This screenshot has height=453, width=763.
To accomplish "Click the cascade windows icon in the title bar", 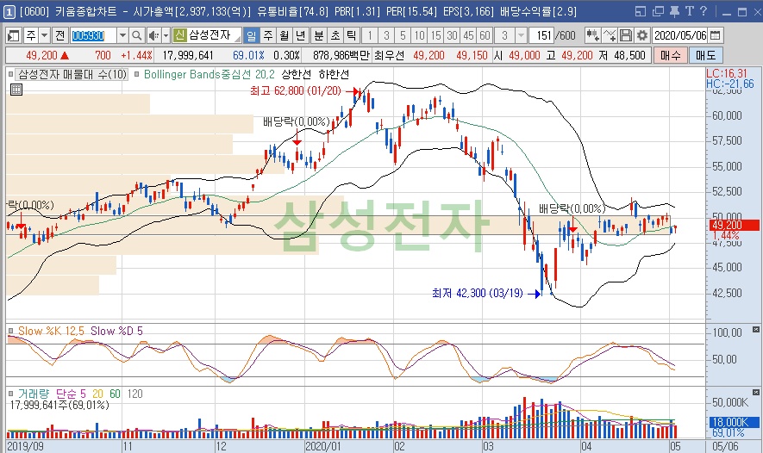I will [x=658, y=11].
